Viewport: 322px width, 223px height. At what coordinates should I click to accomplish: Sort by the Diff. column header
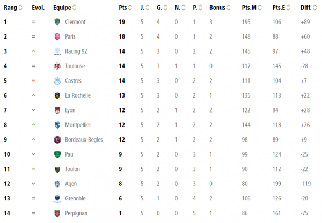pos(308,8)
